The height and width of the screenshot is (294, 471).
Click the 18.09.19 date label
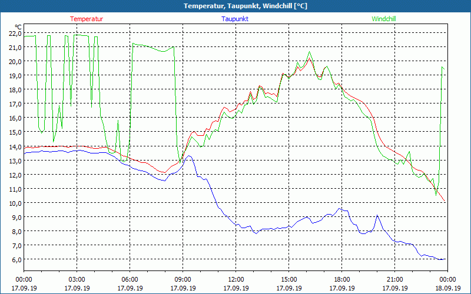point(447,288)
